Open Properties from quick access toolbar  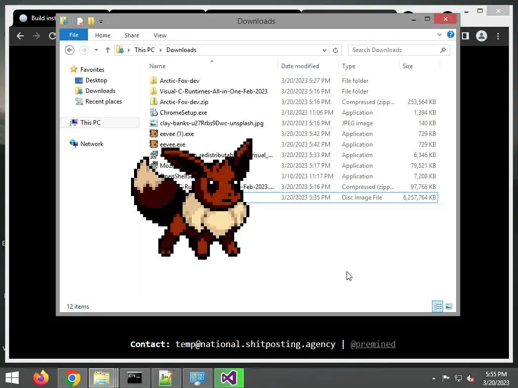coord(80,21)
